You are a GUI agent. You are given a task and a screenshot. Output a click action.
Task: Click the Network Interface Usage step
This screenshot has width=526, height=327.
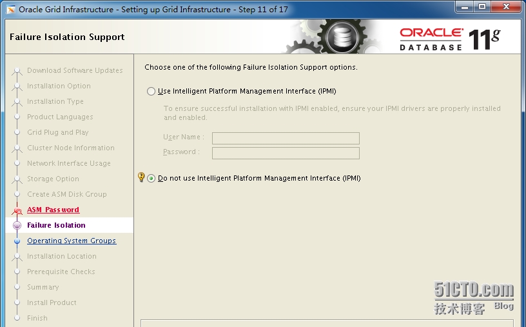pyautogui.click(x=69, y=163)
